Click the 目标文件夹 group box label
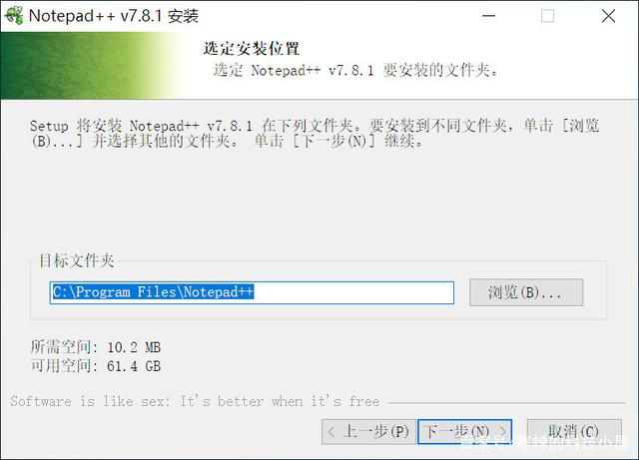Viewport: 639px width, 460px height. click(76, 260)
